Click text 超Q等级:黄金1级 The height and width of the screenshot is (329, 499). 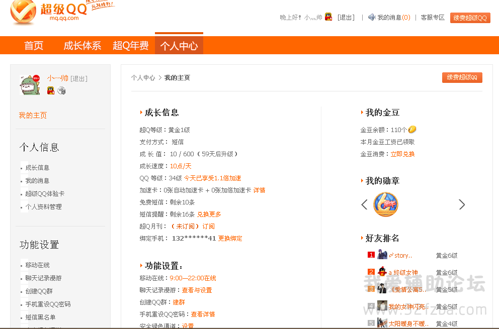[x=164, y=130]
